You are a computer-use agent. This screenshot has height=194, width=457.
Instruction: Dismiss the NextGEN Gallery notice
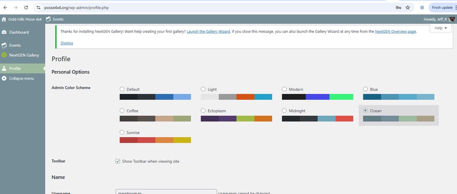67,43
